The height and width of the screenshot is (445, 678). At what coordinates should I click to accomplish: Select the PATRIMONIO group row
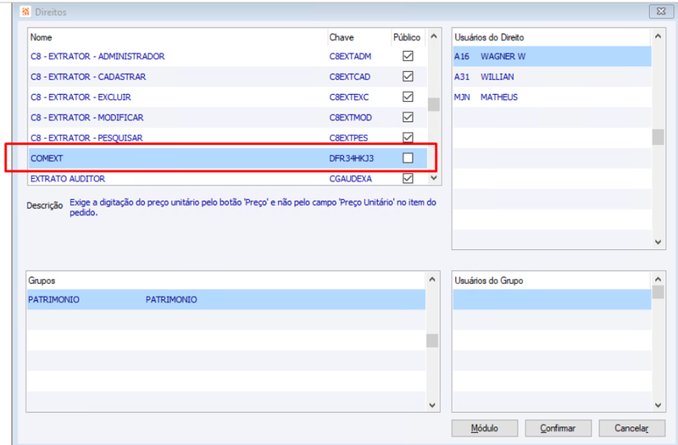tap(226, 299)
